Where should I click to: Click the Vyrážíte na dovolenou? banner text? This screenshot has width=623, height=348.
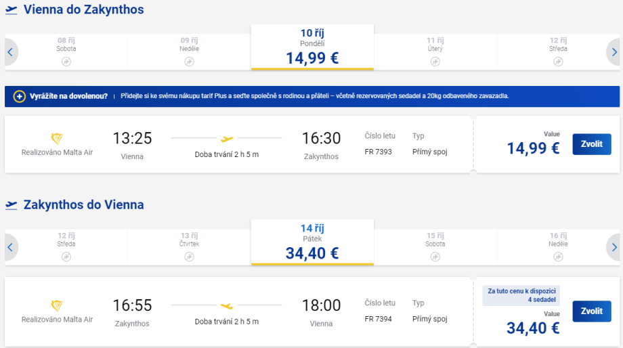[x=68, y=96]
